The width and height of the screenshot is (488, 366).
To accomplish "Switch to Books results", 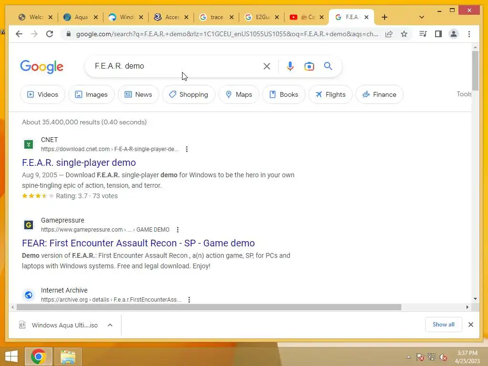I will (x=284, y=94).
